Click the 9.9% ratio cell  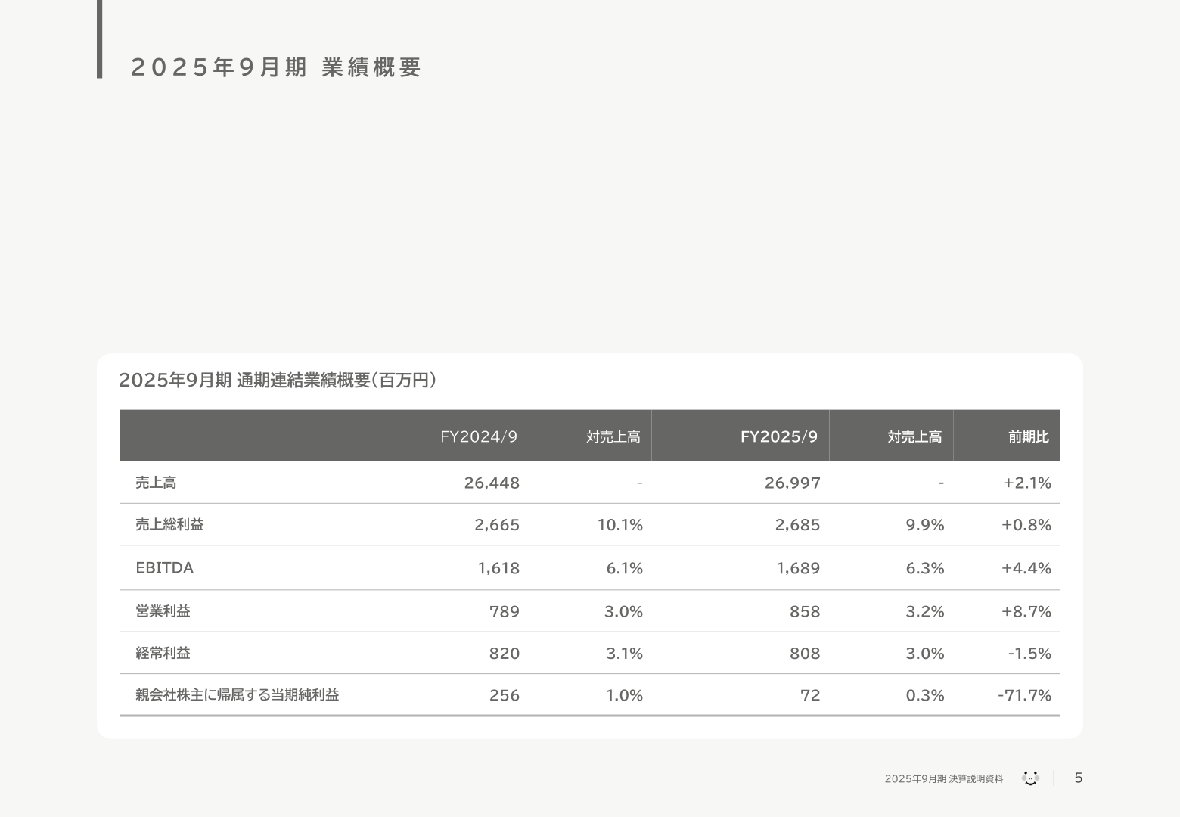(925, 524)
